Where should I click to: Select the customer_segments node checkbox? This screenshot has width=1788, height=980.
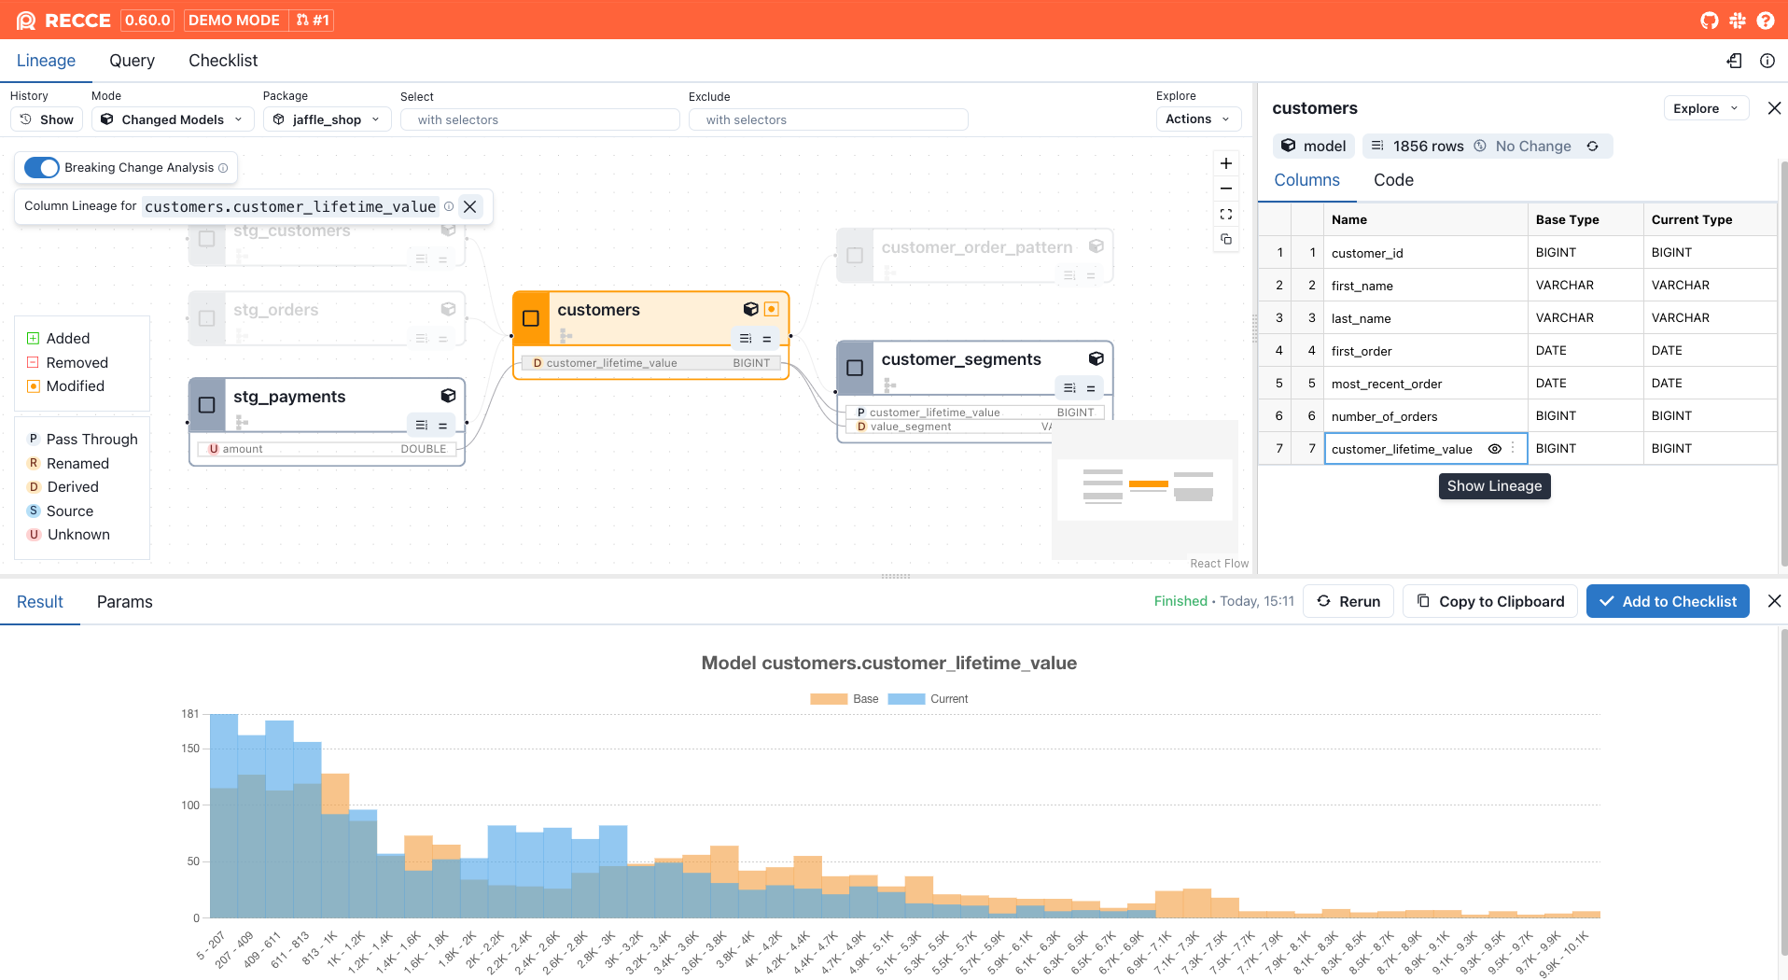pyautogui.click(x=855, y=368)
